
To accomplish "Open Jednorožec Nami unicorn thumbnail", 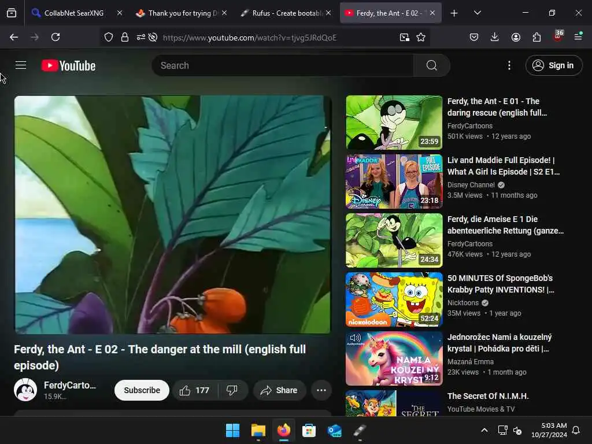I will (394, 358).
